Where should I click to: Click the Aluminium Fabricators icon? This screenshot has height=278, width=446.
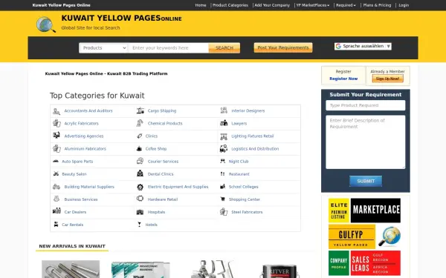click(56, 149)
